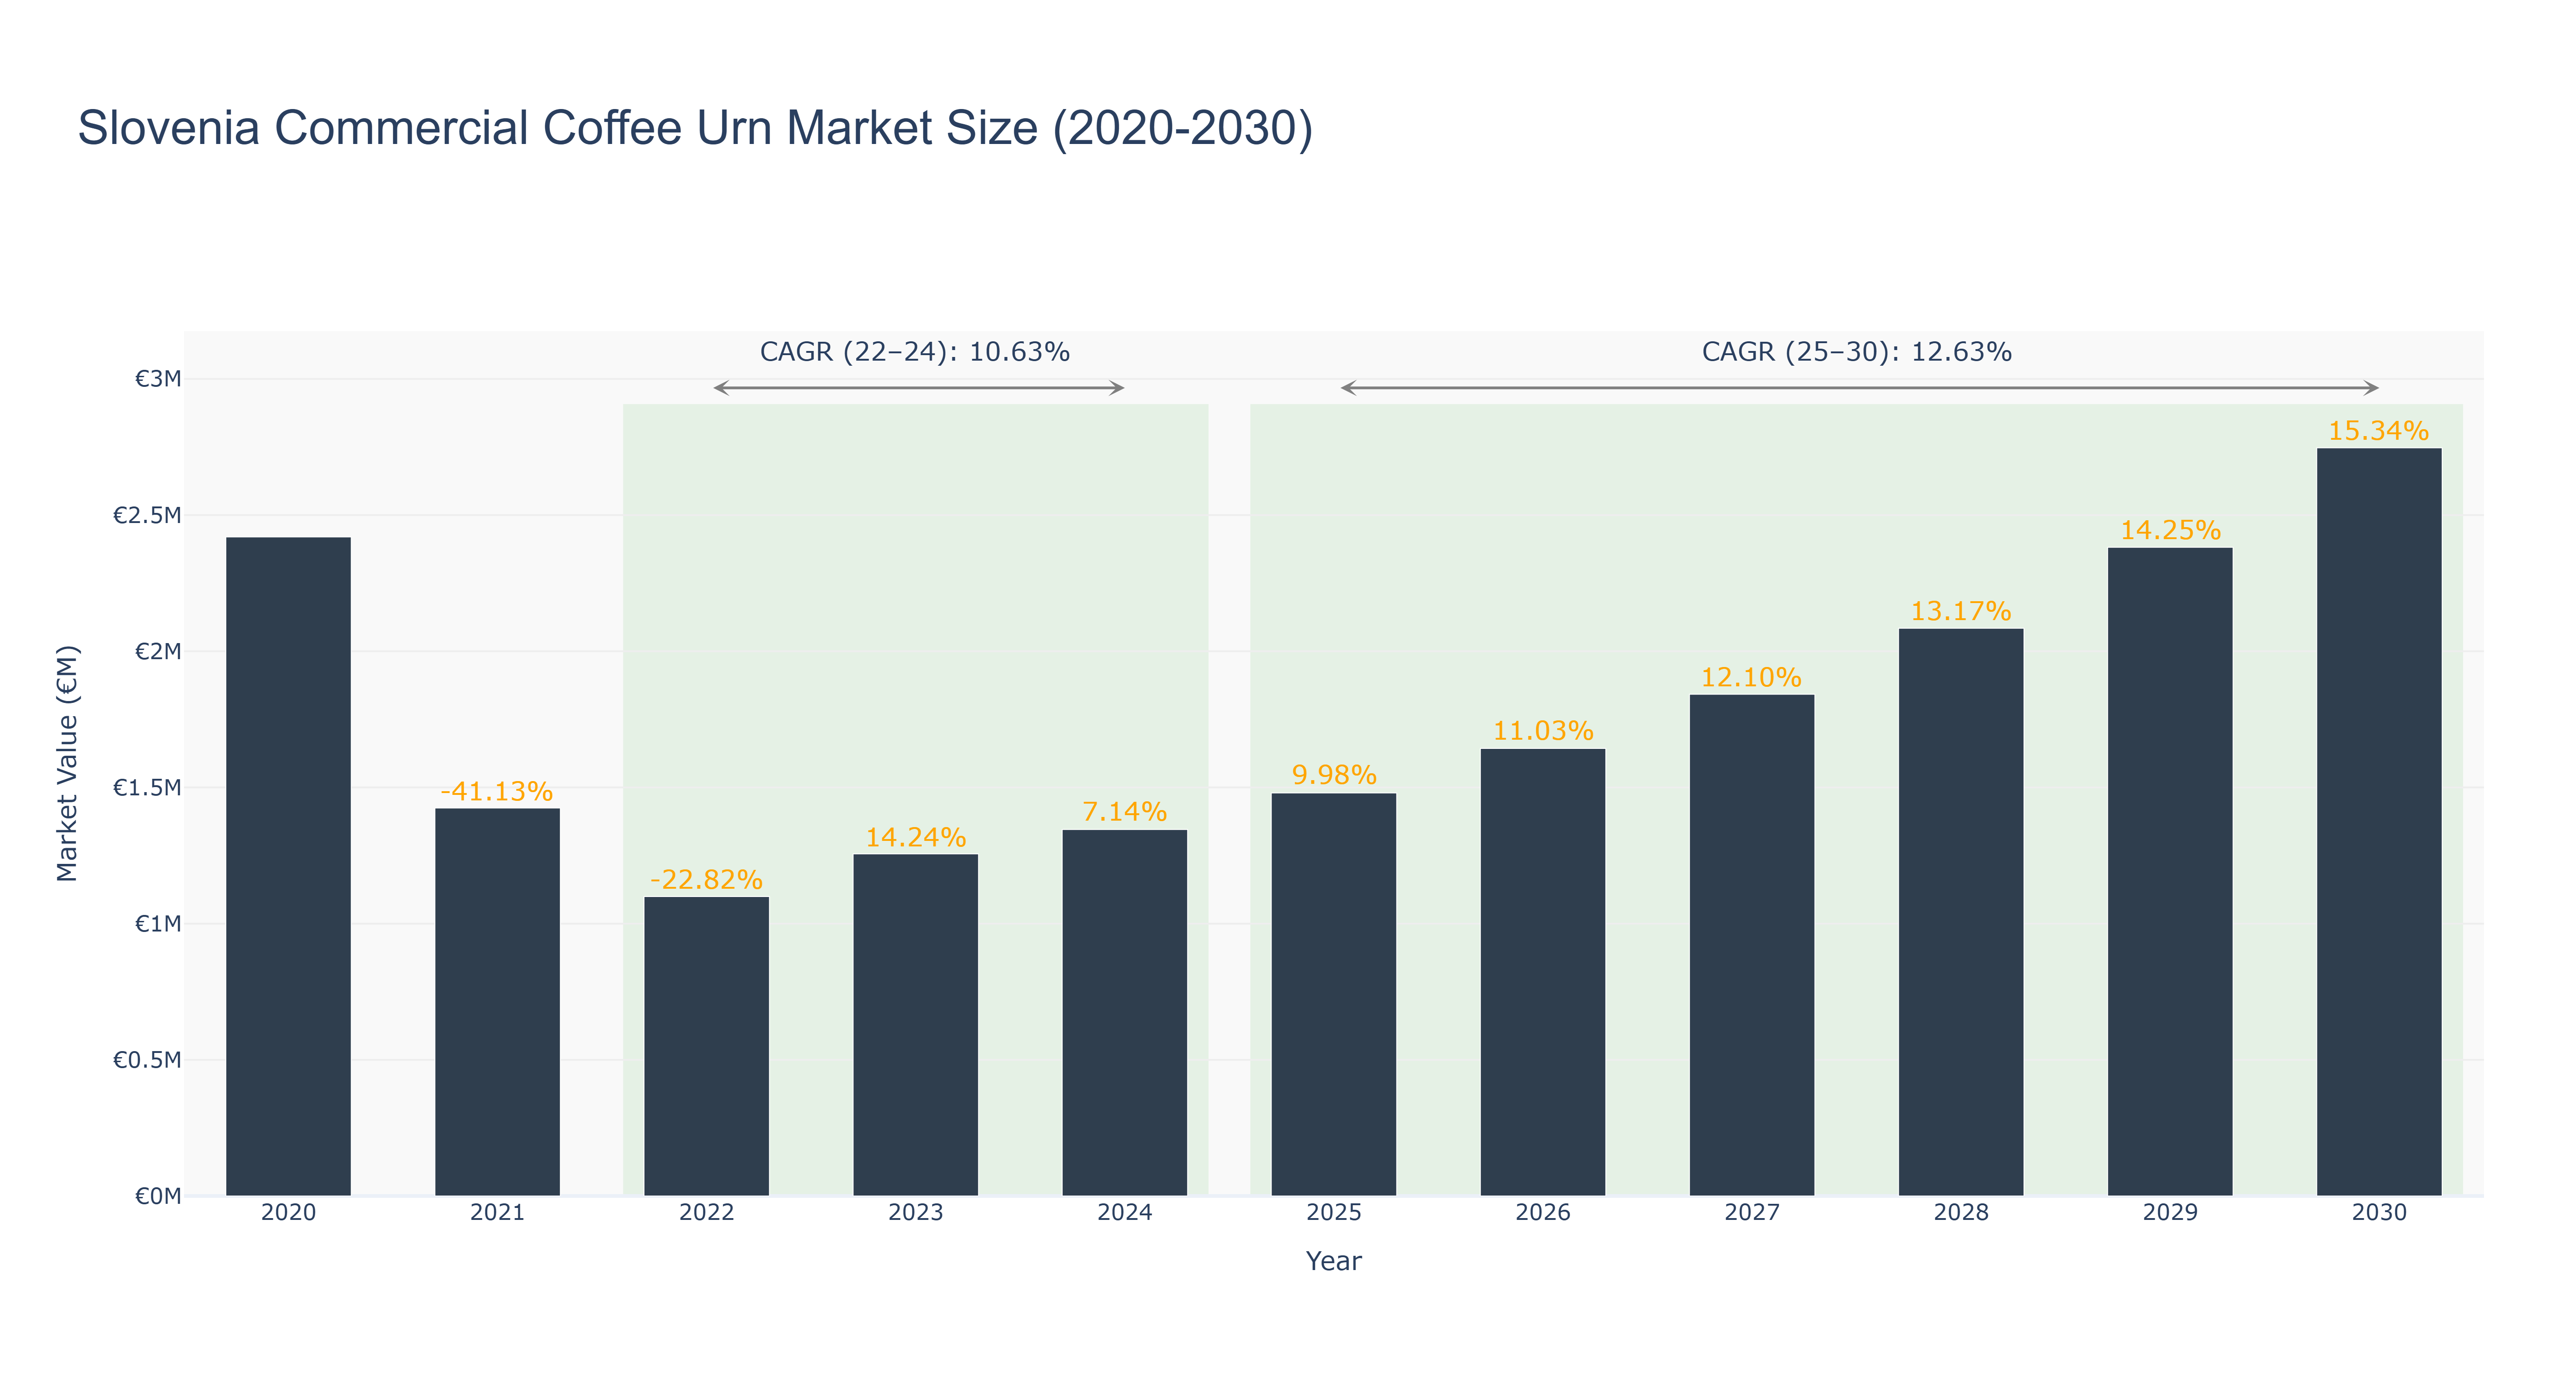Select the 2026 bar
The image size is (2576, 1380).
click(x=1542, y=972)
